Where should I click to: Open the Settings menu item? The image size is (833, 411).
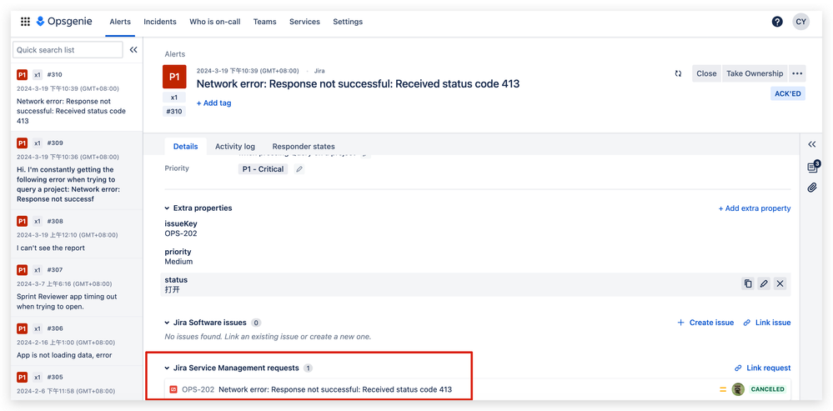click(x=348, y=22)
